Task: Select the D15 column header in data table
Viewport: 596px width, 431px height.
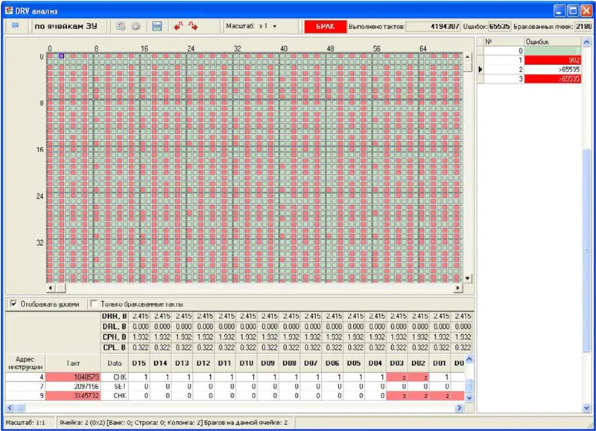Action: pos(139,363)
